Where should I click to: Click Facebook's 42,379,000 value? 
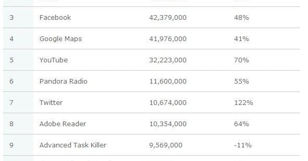click(x=168, y=18)
